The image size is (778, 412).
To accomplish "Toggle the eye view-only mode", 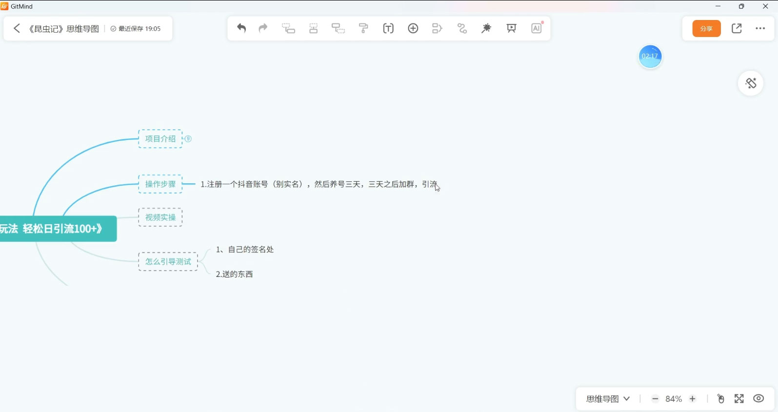I will tap(758, 398).
